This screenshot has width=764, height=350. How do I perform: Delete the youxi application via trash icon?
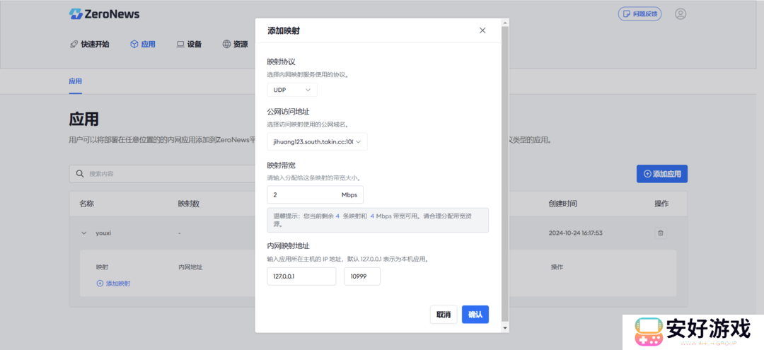click(x=661, y=233)
